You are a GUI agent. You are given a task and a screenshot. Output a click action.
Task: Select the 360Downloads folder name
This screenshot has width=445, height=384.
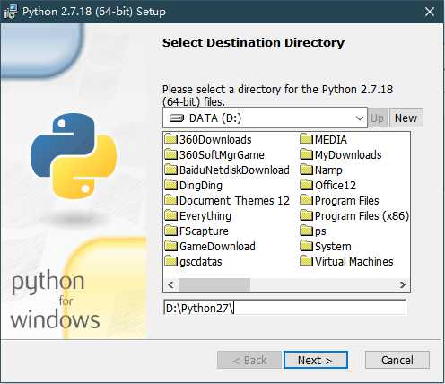pyautogui.click(x=215, y=140)
